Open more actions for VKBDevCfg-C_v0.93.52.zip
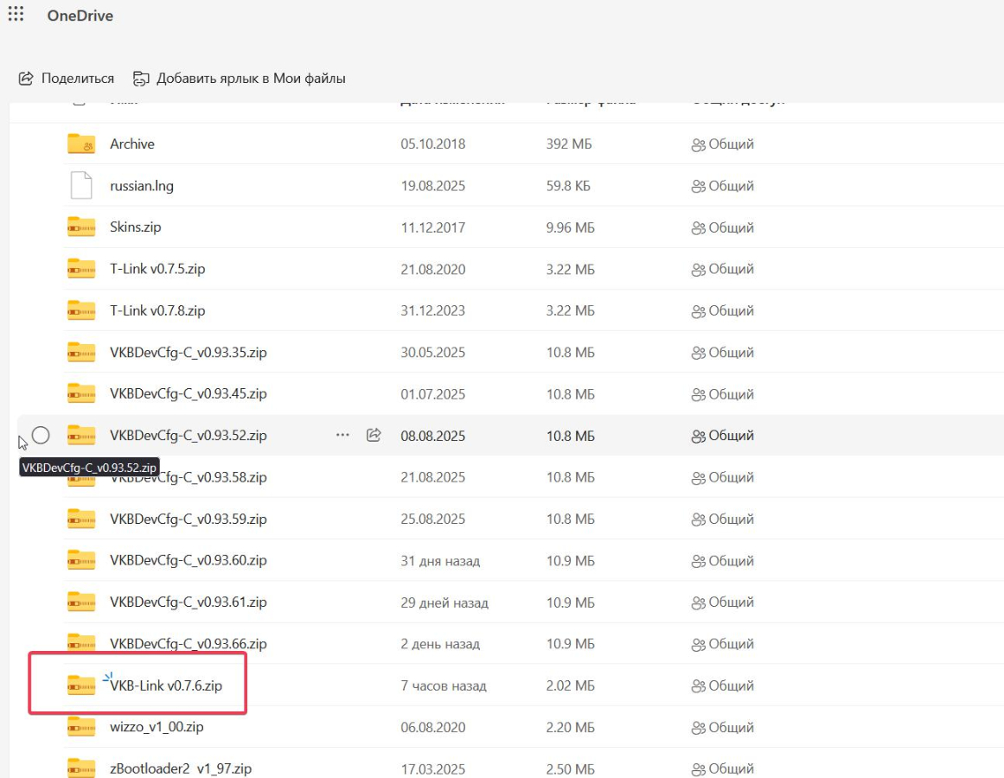Viewport: 1004px width, 778px height. click(342, 436)
